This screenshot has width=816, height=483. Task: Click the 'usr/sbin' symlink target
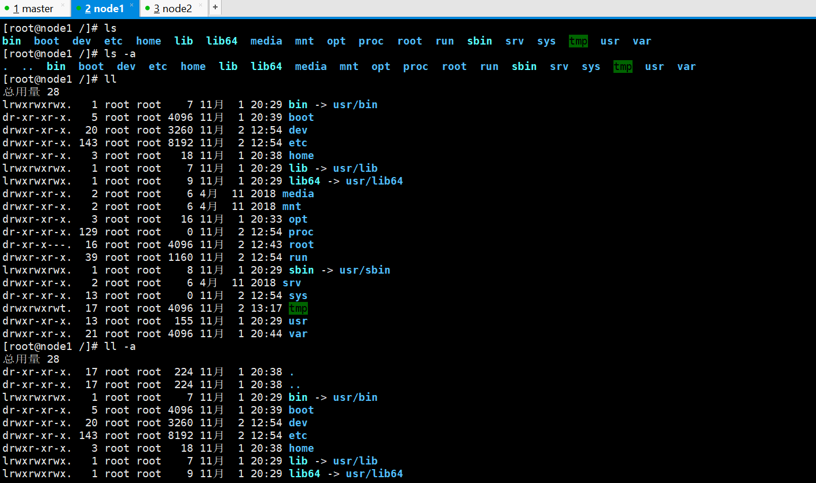[365, 270]
